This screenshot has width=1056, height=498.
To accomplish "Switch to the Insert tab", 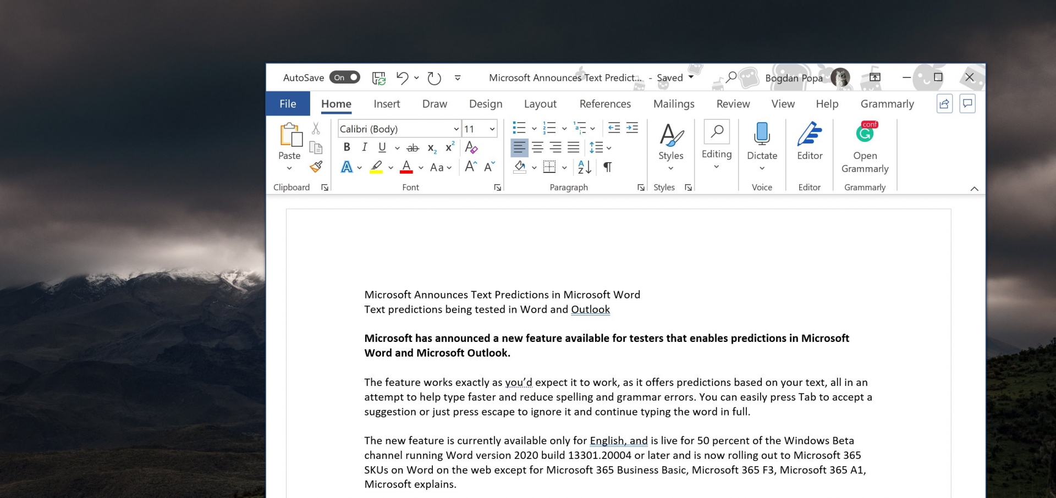I will point(387,104).
